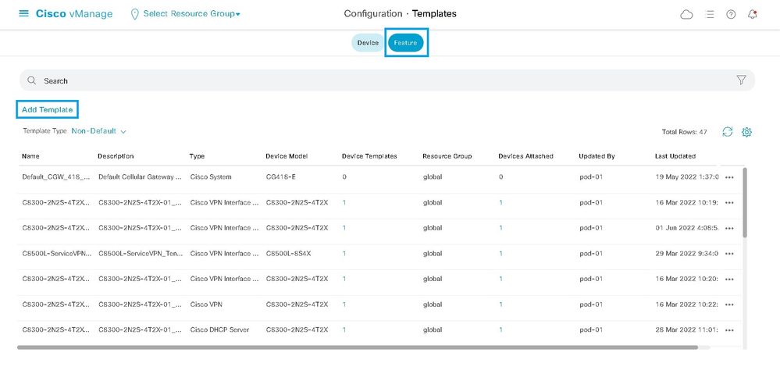Sort by the Device Templates column header

(x=369, y=156)
